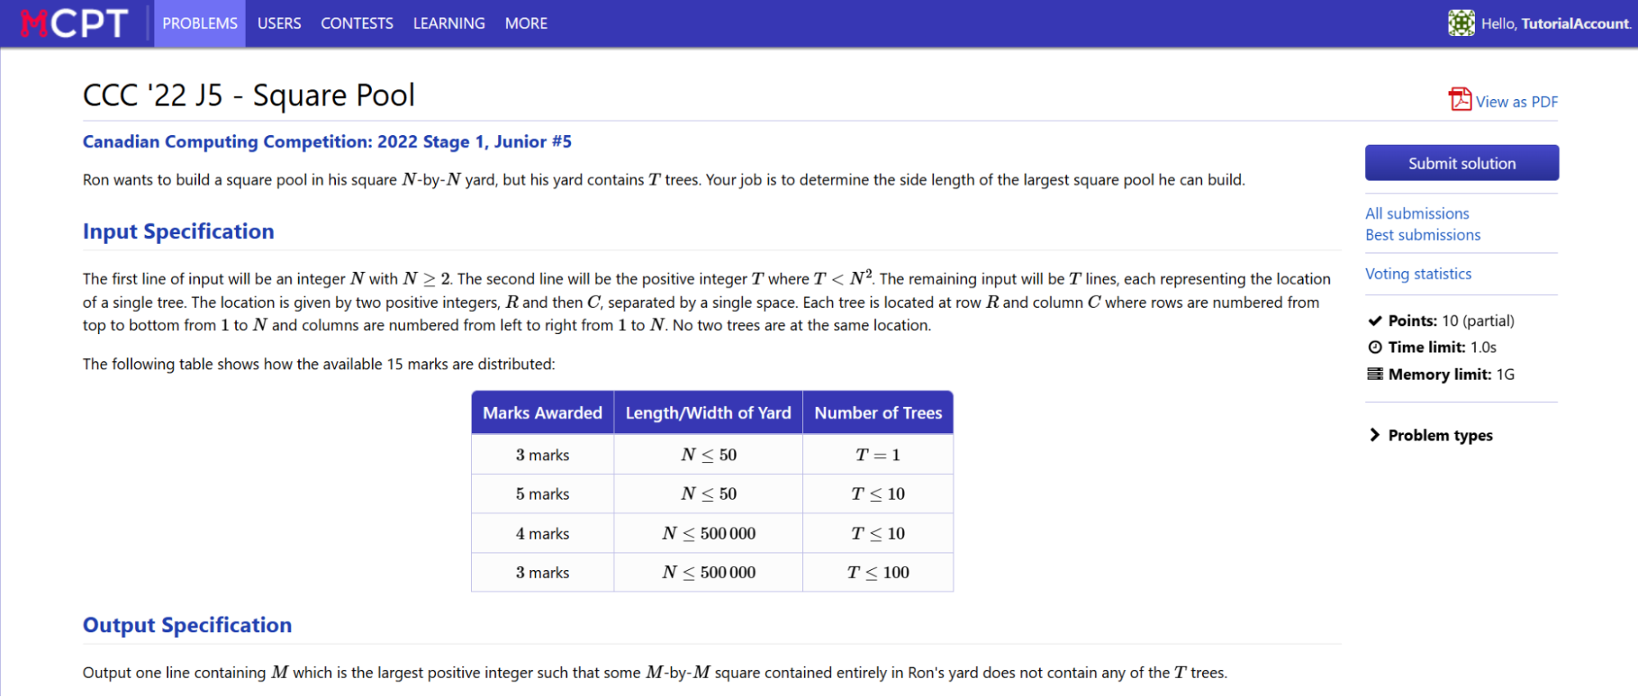Click the '5 marks' table cell
The image size is (1638, 697).
(542, 494)
